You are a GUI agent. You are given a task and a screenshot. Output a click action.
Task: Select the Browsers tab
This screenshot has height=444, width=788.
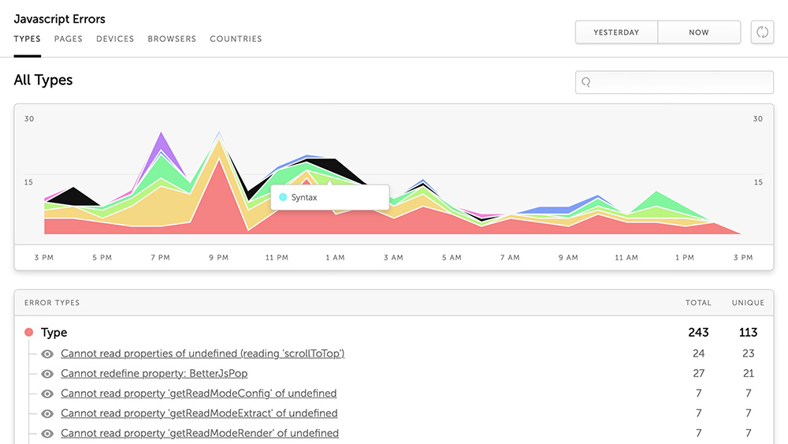[172, 39]
